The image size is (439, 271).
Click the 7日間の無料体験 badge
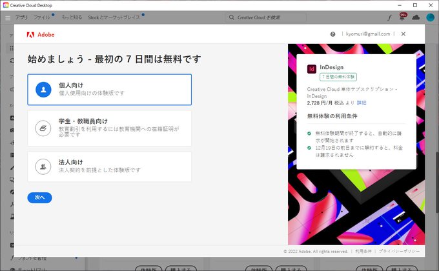(x=338, y=77)
